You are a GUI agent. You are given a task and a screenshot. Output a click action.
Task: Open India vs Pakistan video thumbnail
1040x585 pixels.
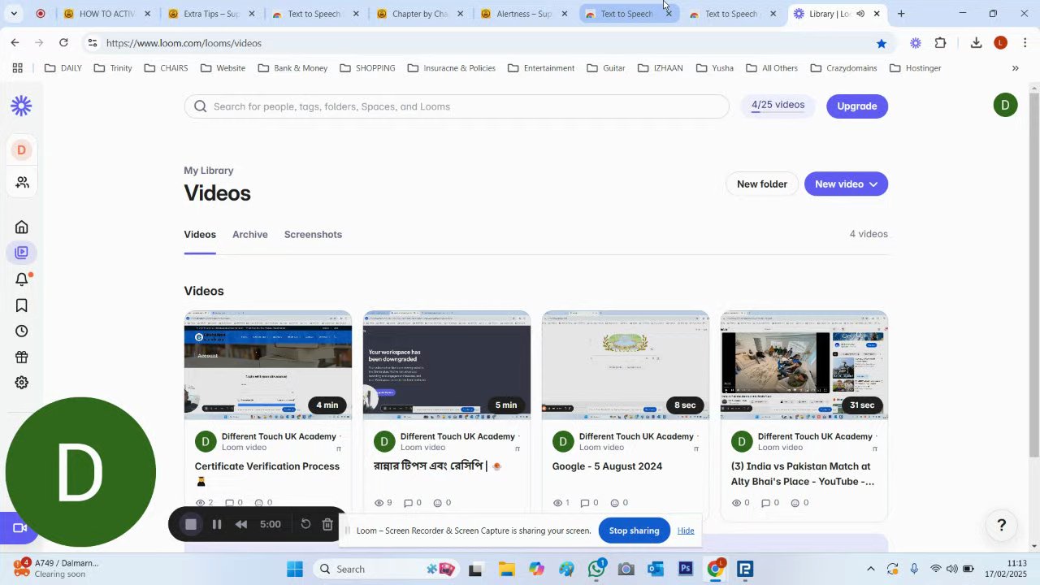pyautogui.click(x=804, y=365)
